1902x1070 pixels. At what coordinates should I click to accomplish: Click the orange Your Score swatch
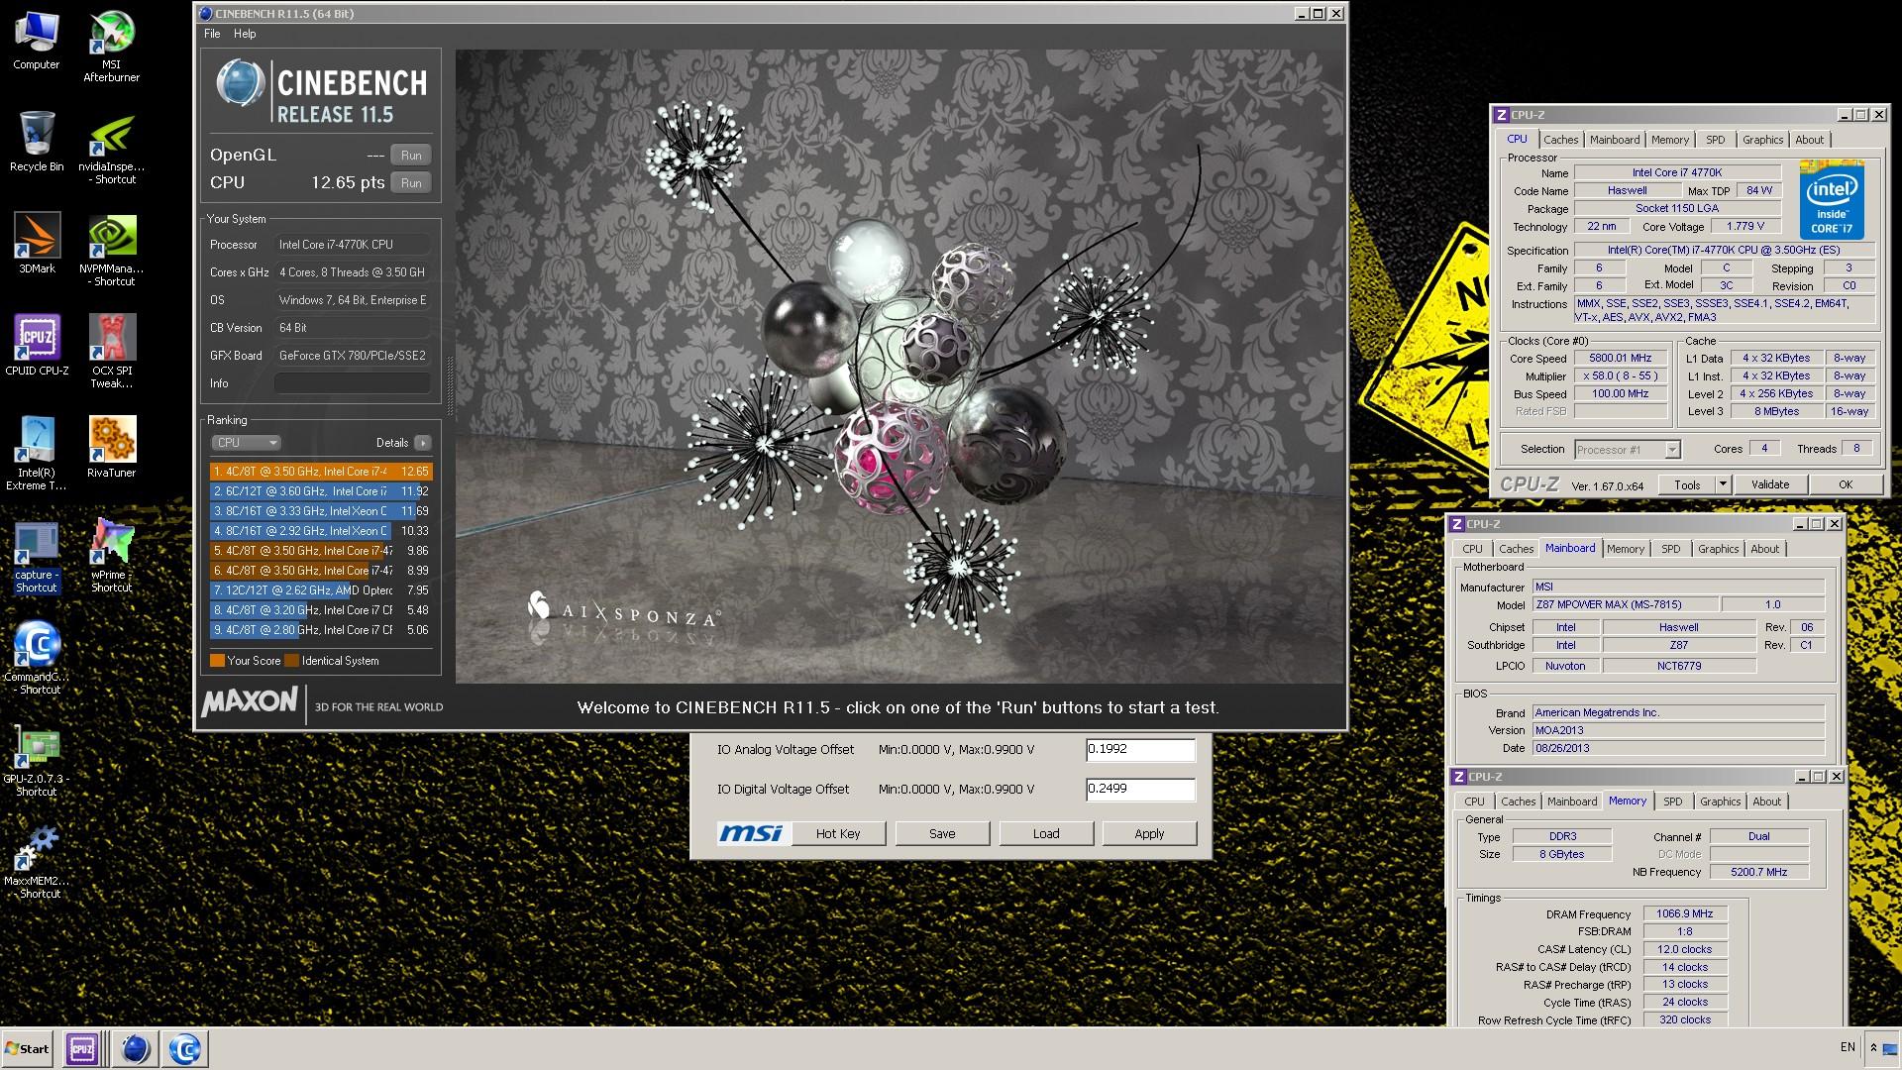217,661
